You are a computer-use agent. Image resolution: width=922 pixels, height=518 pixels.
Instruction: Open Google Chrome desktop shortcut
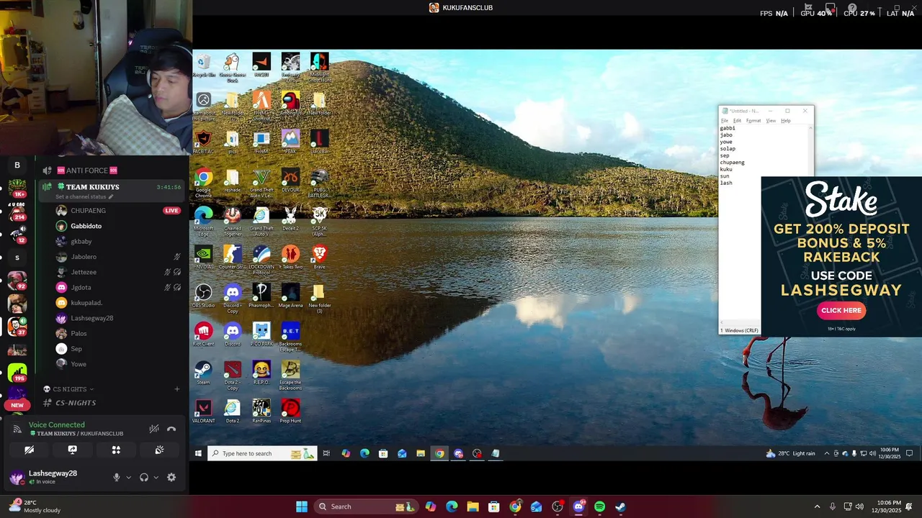pyautogui.click(x=203, y=181)
